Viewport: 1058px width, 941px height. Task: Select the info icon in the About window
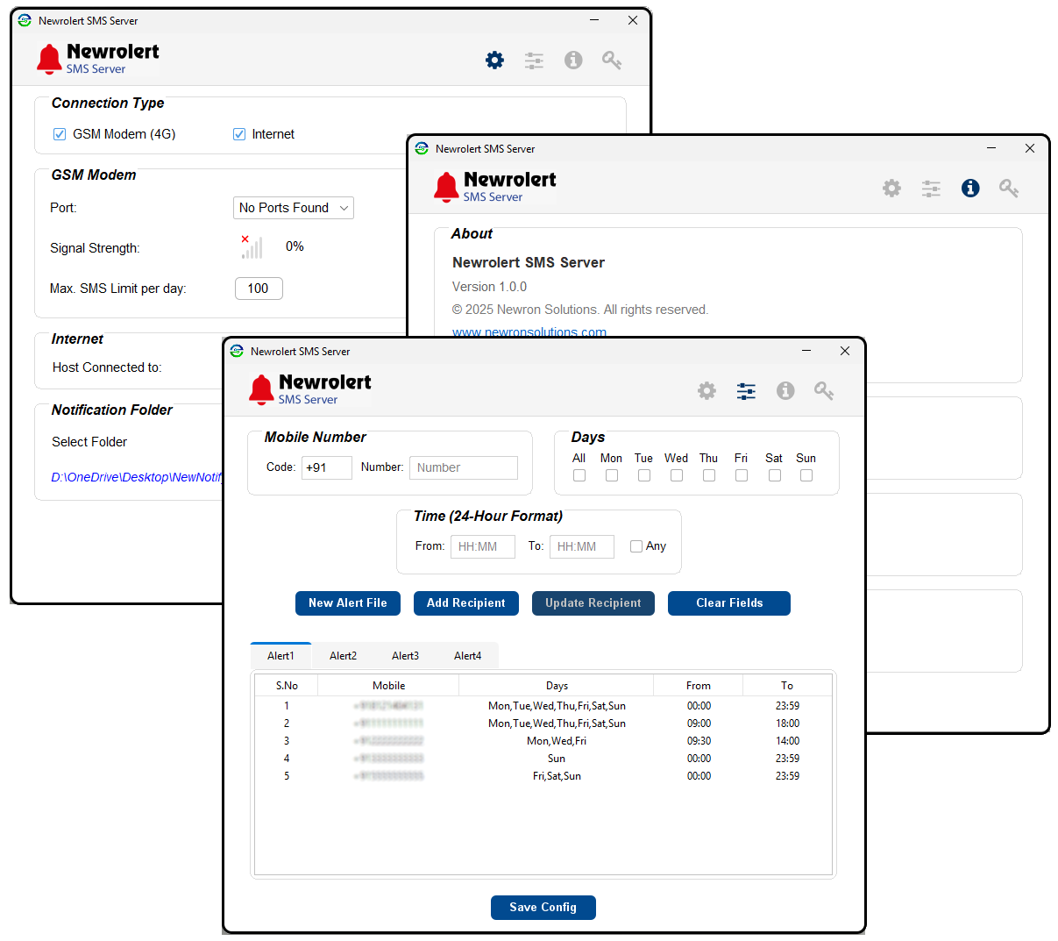(x=970, y=188)
